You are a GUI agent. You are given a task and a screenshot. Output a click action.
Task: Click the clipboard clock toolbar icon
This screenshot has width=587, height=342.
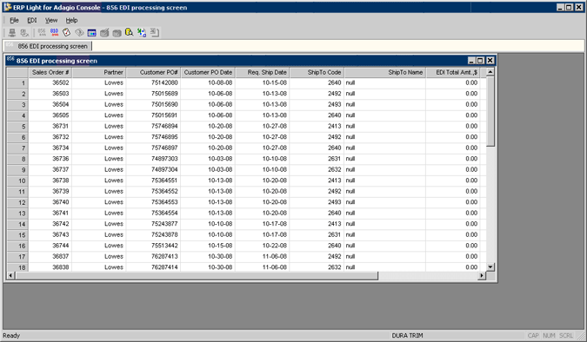[67, 33]
